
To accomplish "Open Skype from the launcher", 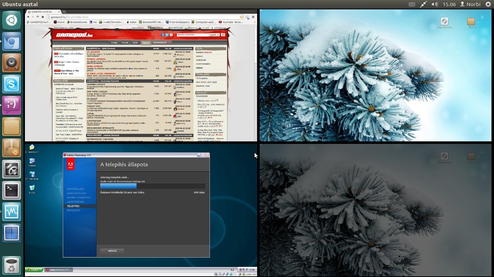I will 12,84.
